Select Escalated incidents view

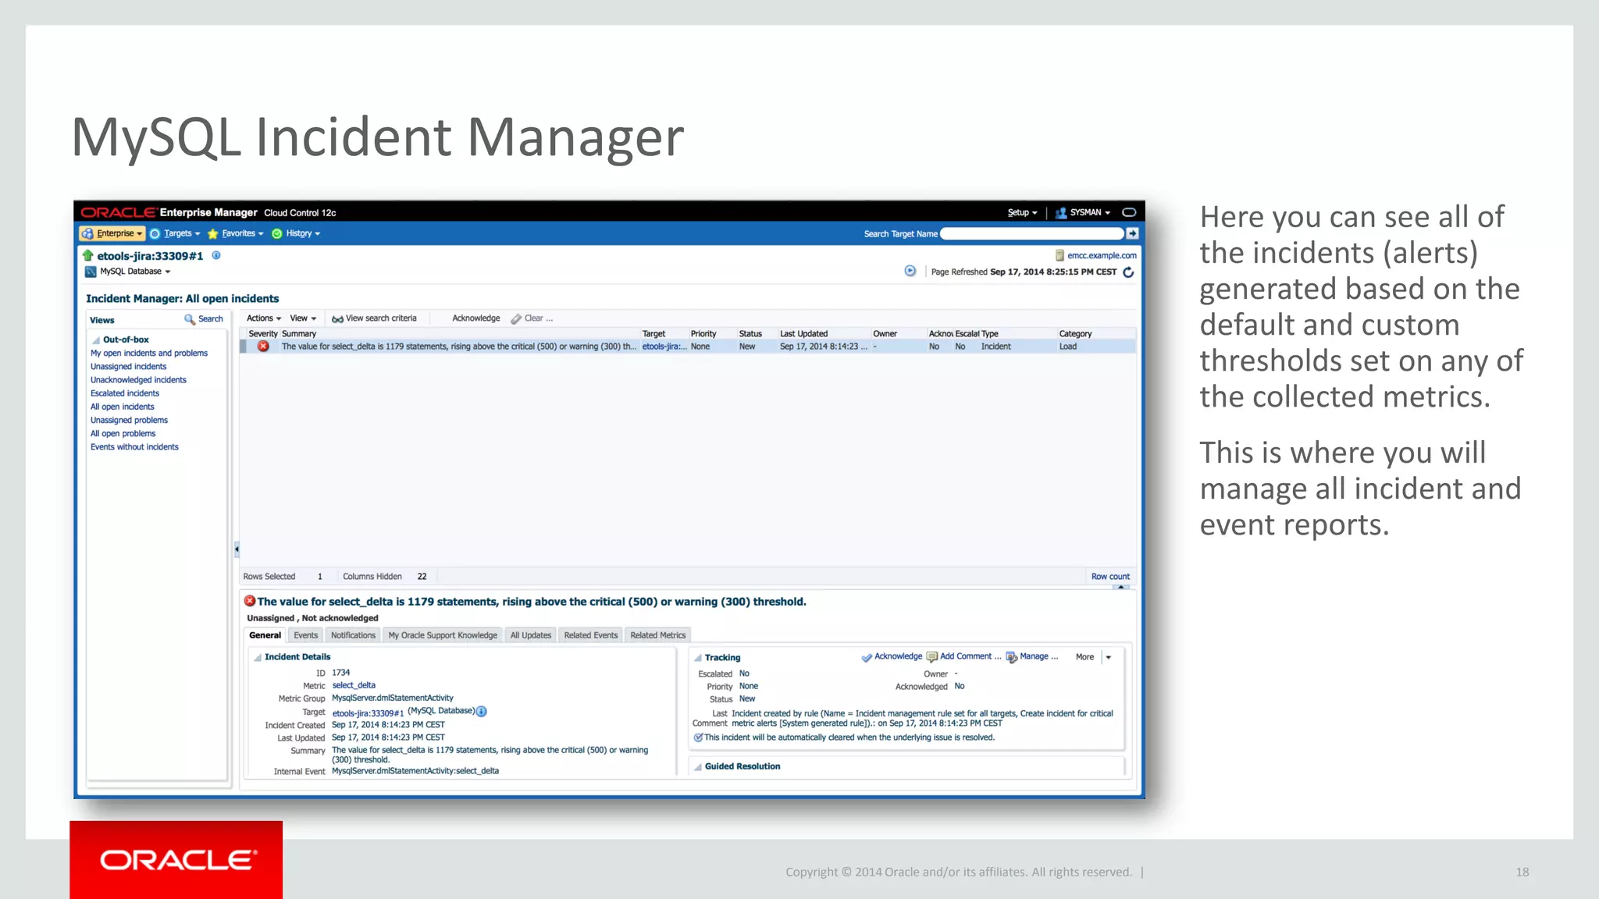tap(125, 393)
